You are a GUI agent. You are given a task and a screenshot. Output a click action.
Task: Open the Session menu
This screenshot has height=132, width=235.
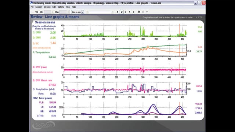coord(39,7)
